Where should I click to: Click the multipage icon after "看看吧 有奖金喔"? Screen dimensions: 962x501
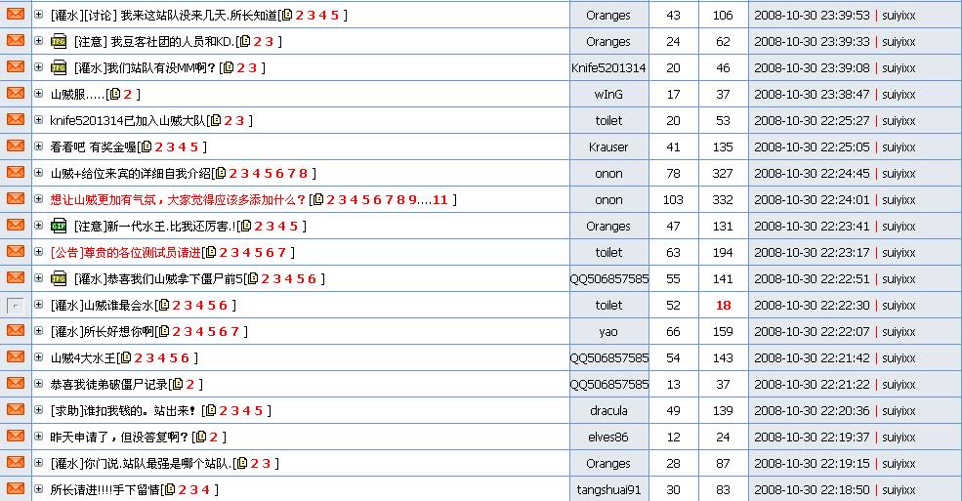coord(146,147)
